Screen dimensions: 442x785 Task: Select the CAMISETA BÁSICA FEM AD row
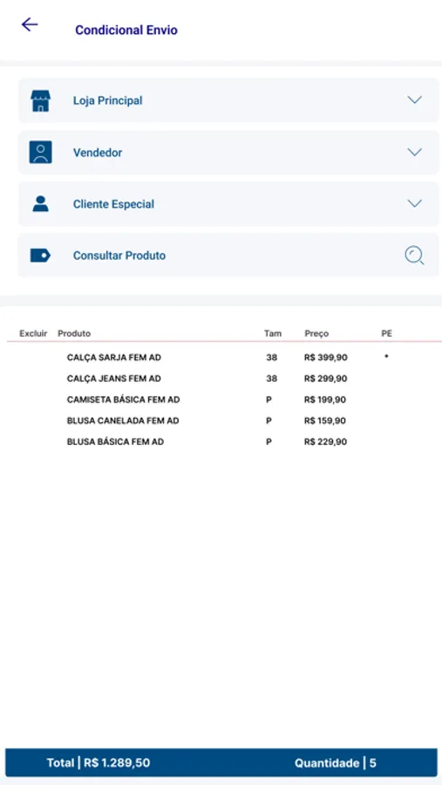[x=224, y=399]
